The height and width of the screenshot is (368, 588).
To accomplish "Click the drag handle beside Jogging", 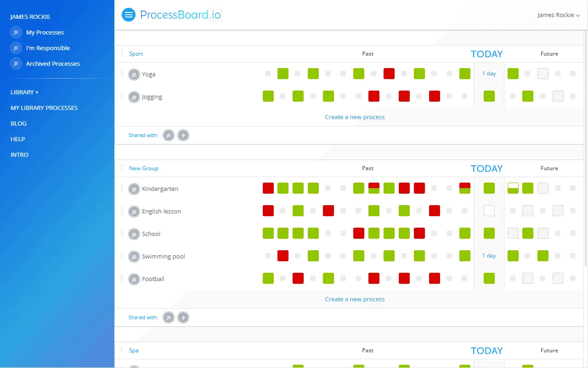I will 121,97.
